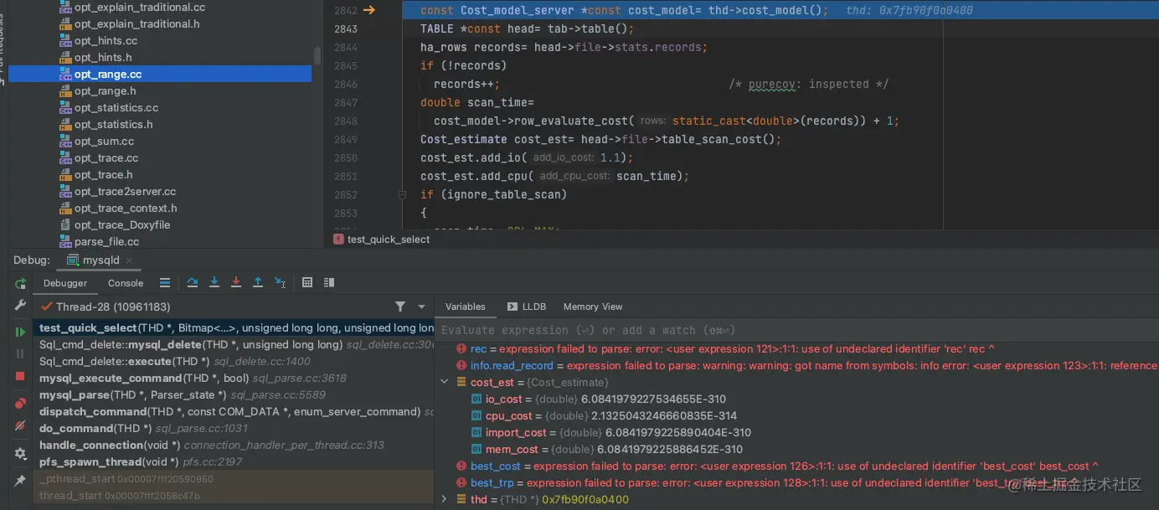Select the io_cost variable row

tap(796, 399)
